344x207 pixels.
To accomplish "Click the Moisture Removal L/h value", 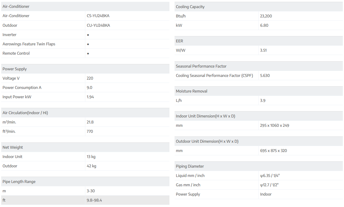I will point(263,101).
